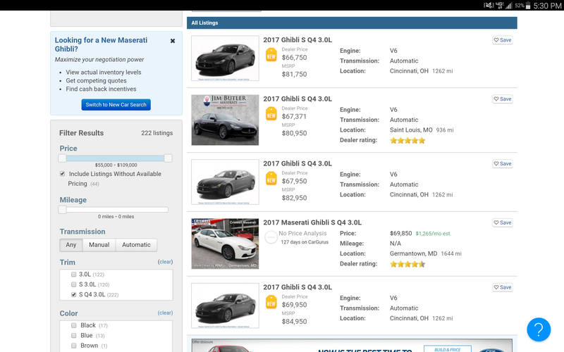This screenshot has height=352, width=564.
Task: Check the S 3.0L trim checkbox
Action: [74, 284]
